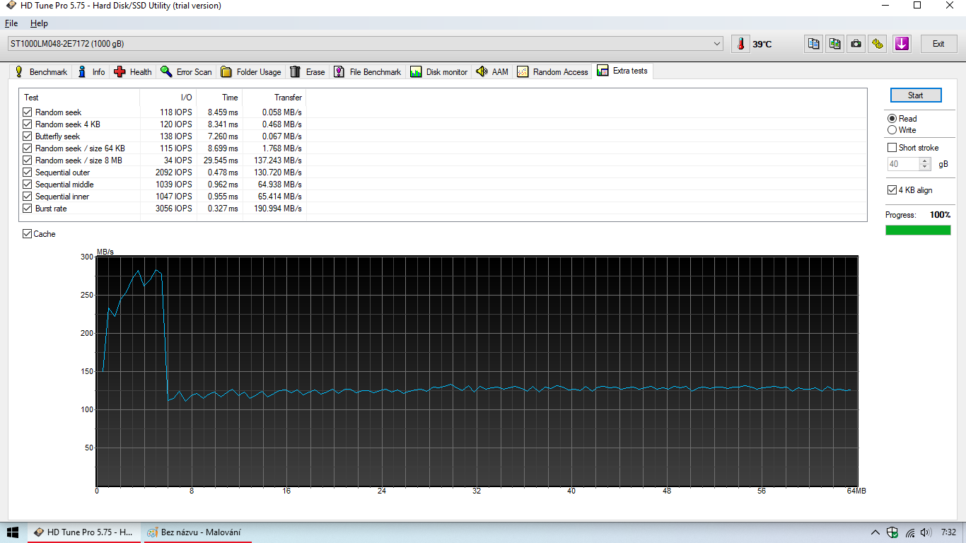Increase short stroke value with up arrow

pyautogui.click(x=925, y=160)
